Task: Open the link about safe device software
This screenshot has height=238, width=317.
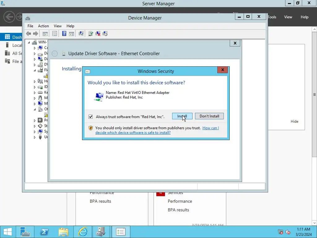Action: (157, 130)
